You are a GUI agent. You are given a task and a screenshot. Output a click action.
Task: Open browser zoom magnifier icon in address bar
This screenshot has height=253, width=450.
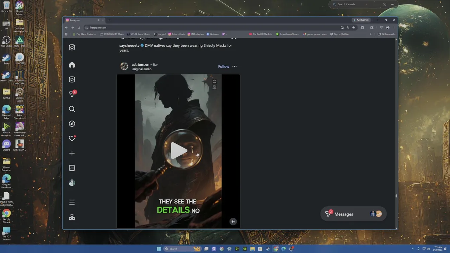click(x=348, y=27)
